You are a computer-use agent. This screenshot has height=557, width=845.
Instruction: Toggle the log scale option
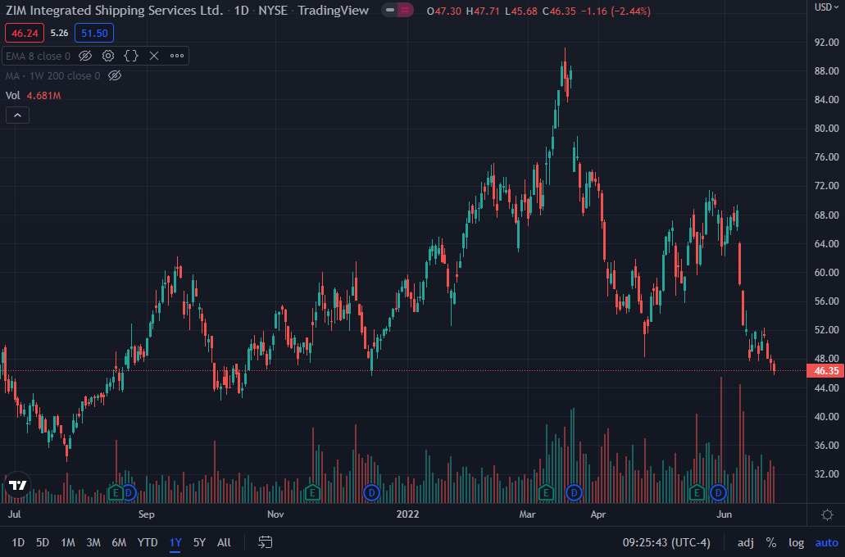click(x=797, y=542)
